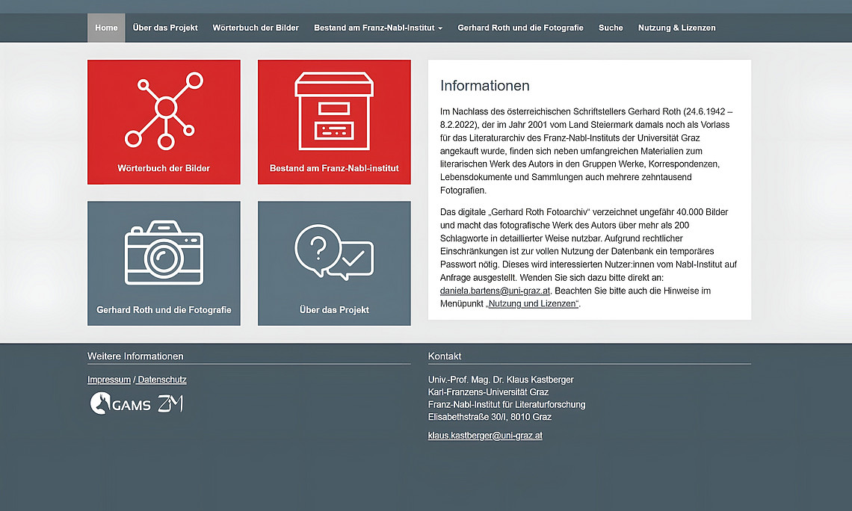
Task: Click the Über das Projekt tile label
Action: click(x=334, y=309)
